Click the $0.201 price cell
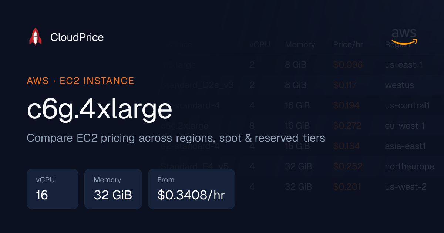The image size is (444, 233). tap(347, 187)
